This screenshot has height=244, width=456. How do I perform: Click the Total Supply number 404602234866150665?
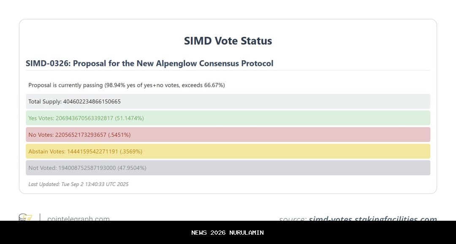tap(92, 101)
